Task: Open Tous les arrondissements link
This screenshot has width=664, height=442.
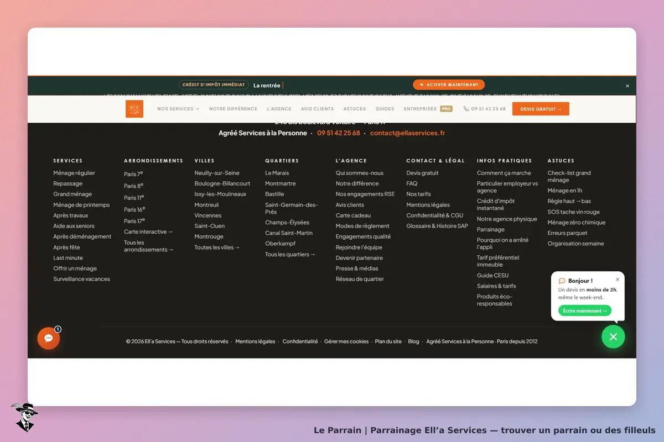Action: 149,246
